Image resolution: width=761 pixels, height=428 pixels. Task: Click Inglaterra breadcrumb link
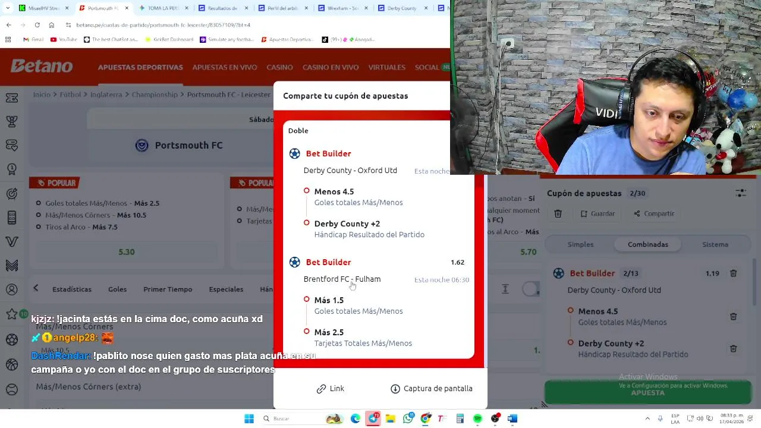point(106,95)
